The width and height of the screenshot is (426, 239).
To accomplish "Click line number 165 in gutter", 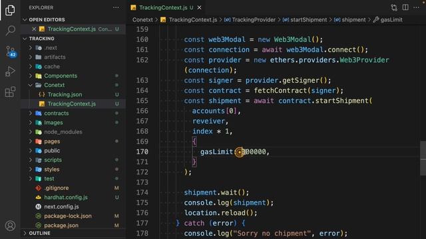I will [x=142, y=101].
